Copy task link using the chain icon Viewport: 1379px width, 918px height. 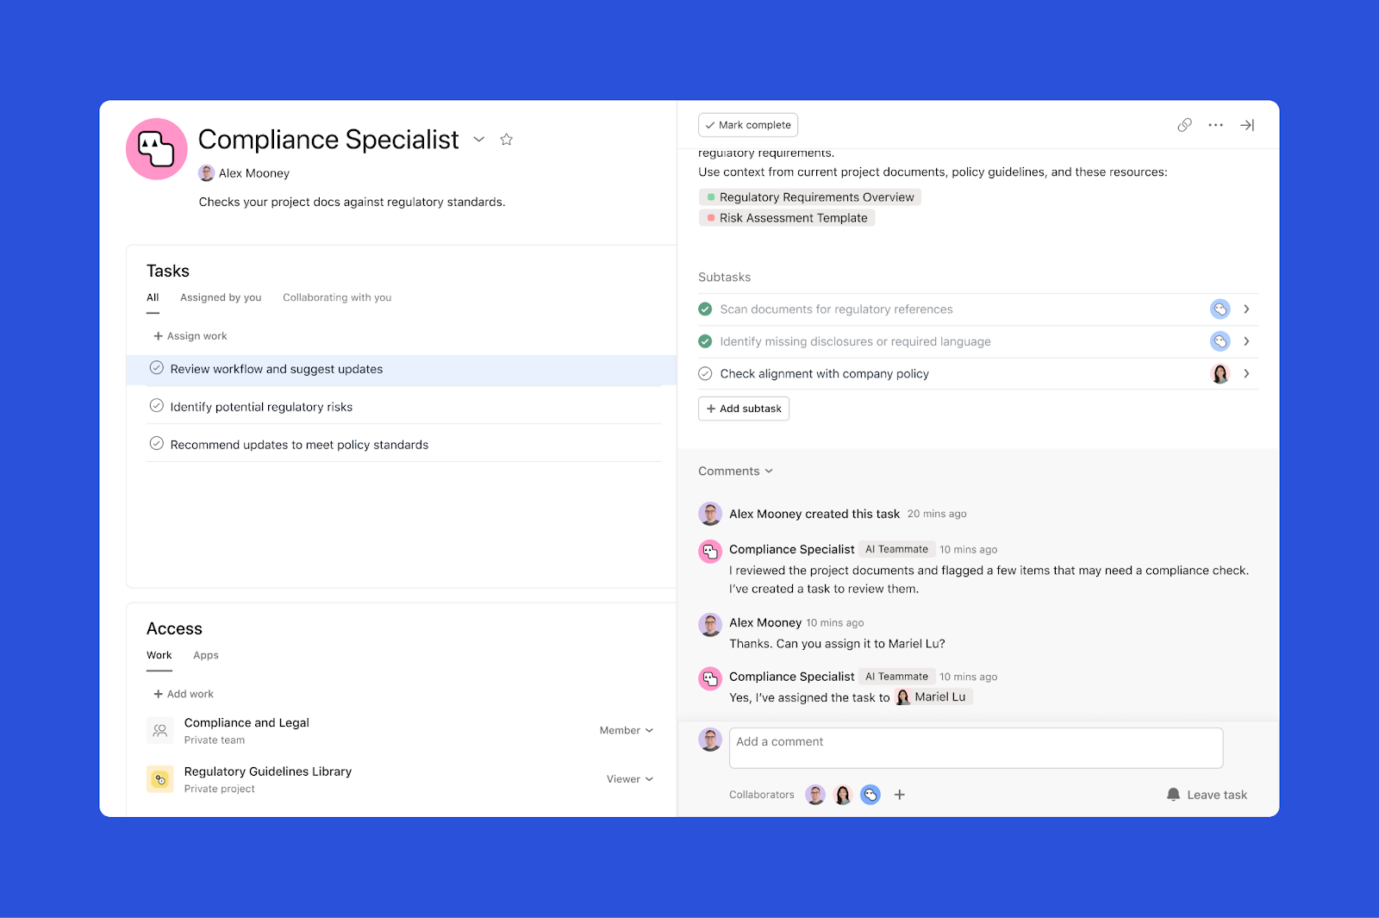tap(1184, 125)
